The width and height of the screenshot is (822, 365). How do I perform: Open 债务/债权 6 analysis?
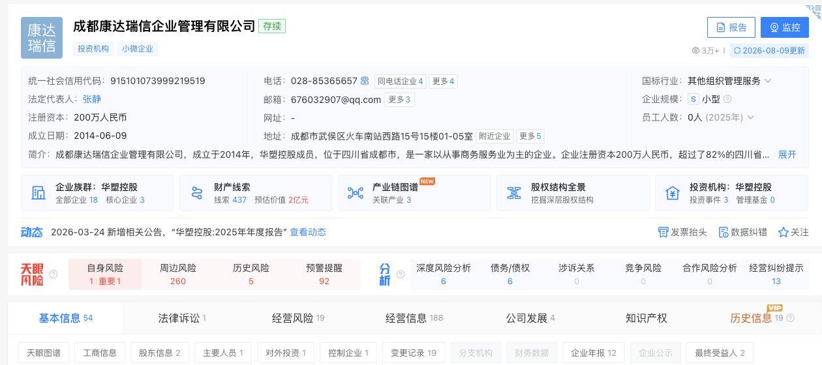click(510, 274)
